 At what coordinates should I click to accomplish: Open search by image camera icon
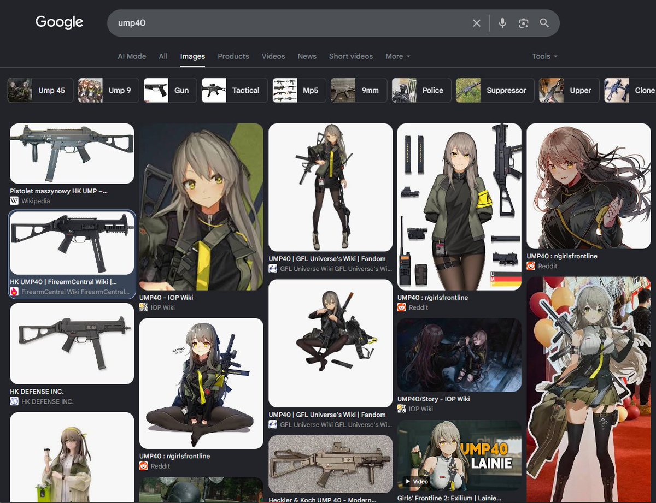[x=523, y=23]
